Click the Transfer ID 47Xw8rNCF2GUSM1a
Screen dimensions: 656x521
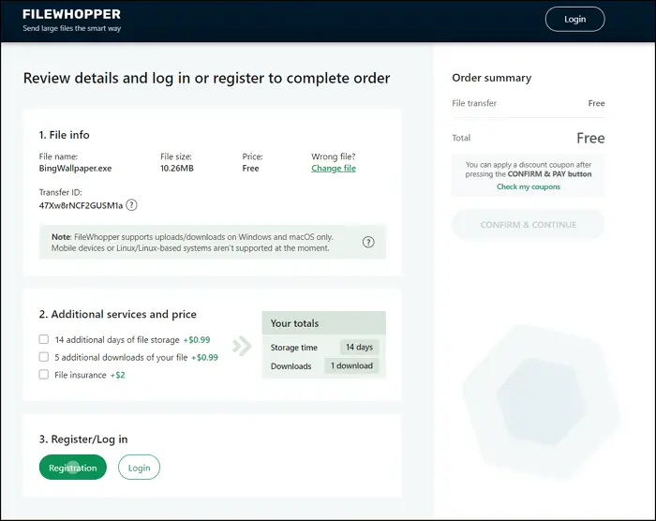[x=81, y=205]
